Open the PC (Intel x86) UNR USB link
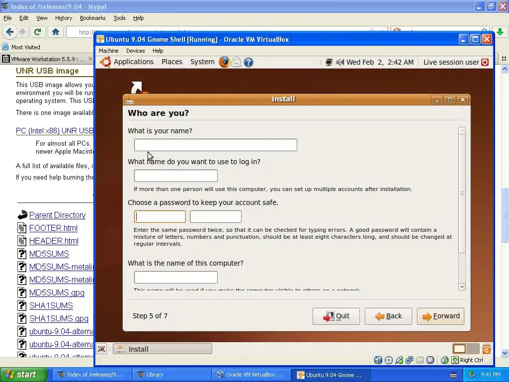509x382 pixels. (x=55, y=131)
